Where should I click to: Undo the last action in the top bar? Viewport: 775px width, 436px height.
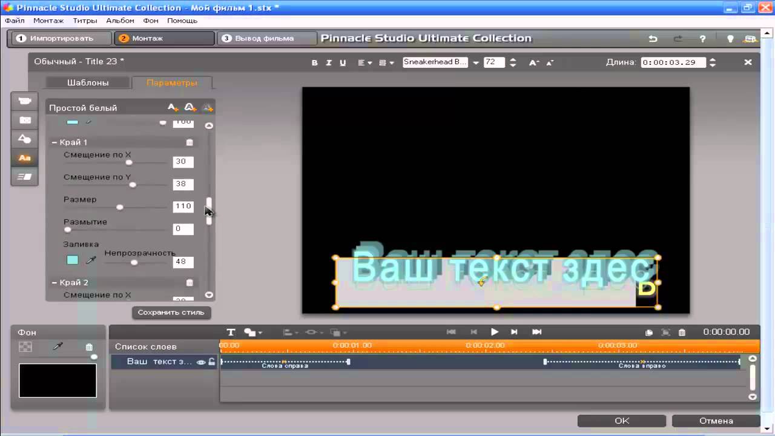pyautogui.click(x=653, y=38)
